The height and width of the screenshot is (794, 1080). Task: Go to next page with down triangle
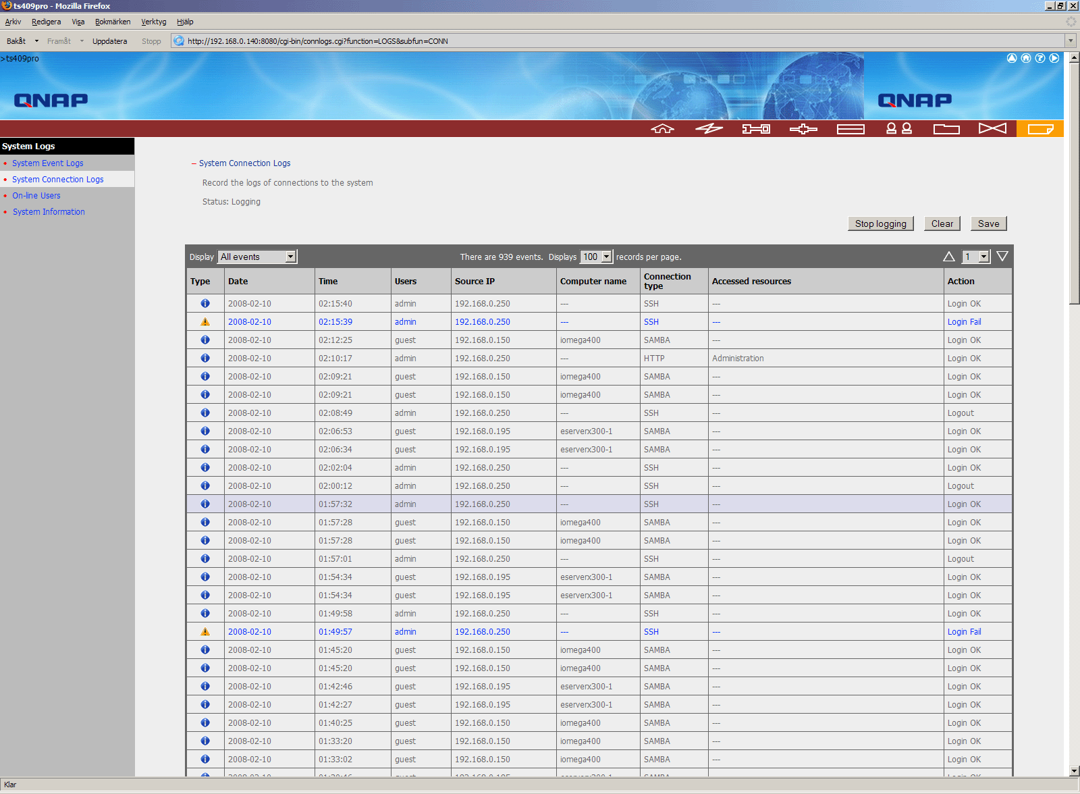pyautogui.click(x=1002, y=257)
